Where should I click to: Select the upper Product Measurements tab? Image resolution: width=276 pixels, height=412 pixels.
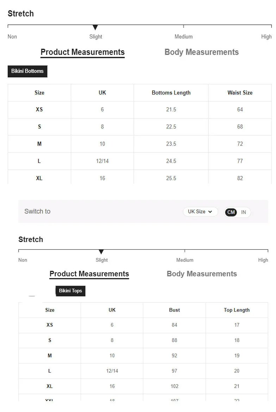tap(83, 52)
